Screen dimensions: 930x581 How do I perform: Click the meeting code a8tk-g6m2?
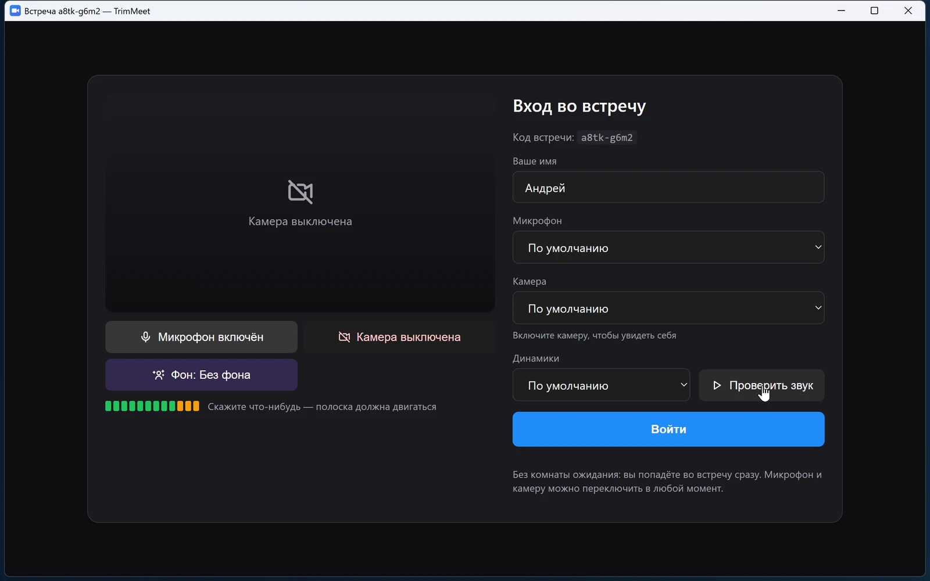pos(607,138)
